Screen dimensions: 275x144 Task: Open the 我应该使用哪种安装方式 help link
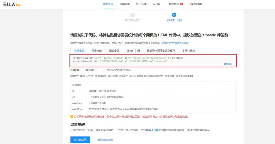[x=177, y=43]
